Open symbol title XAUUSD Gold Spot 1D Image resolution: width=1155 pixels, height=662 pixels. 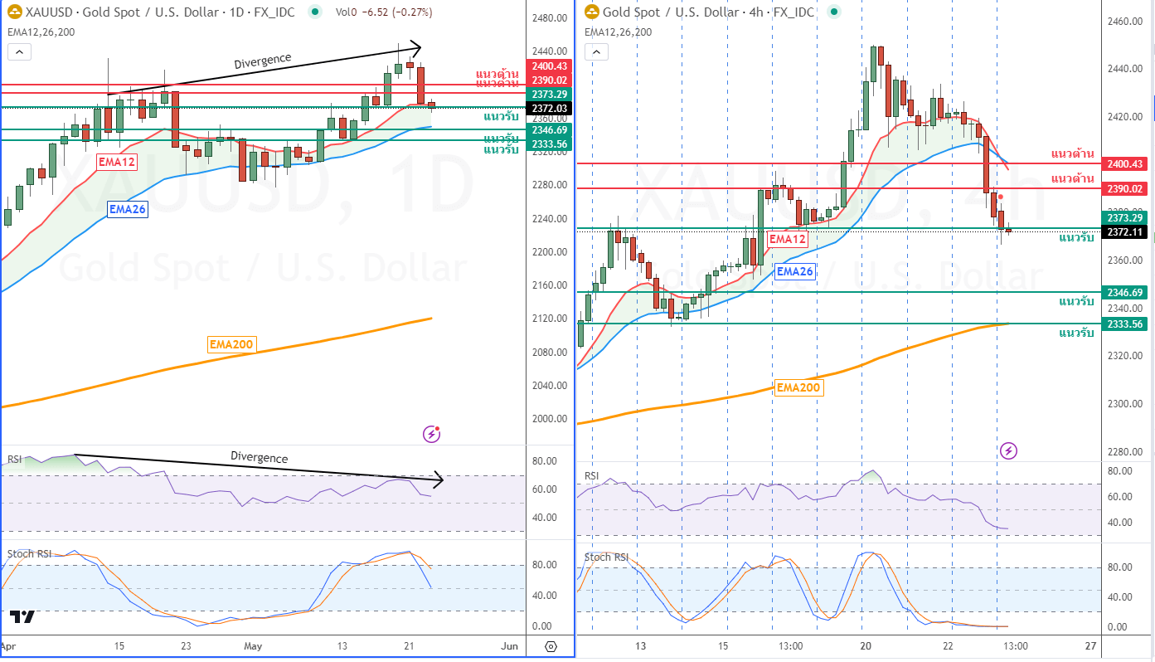pos(159,12)
